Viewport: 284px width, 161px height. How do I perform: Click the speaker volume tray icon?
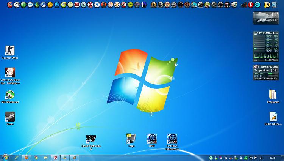pyautogui.click(x=261, y=158)
